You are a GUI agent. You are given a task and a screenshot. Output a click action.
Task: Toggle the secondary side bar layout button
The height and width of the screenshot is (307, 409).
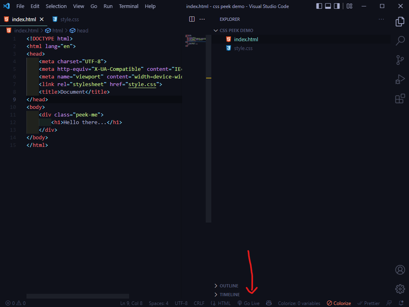pos(337,6)
